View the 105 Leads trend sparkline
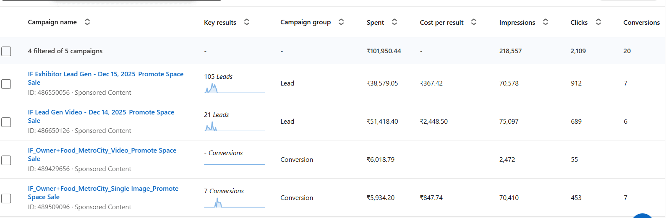The width and height of the screenshot is (666, 218). (x=235, y=88)
